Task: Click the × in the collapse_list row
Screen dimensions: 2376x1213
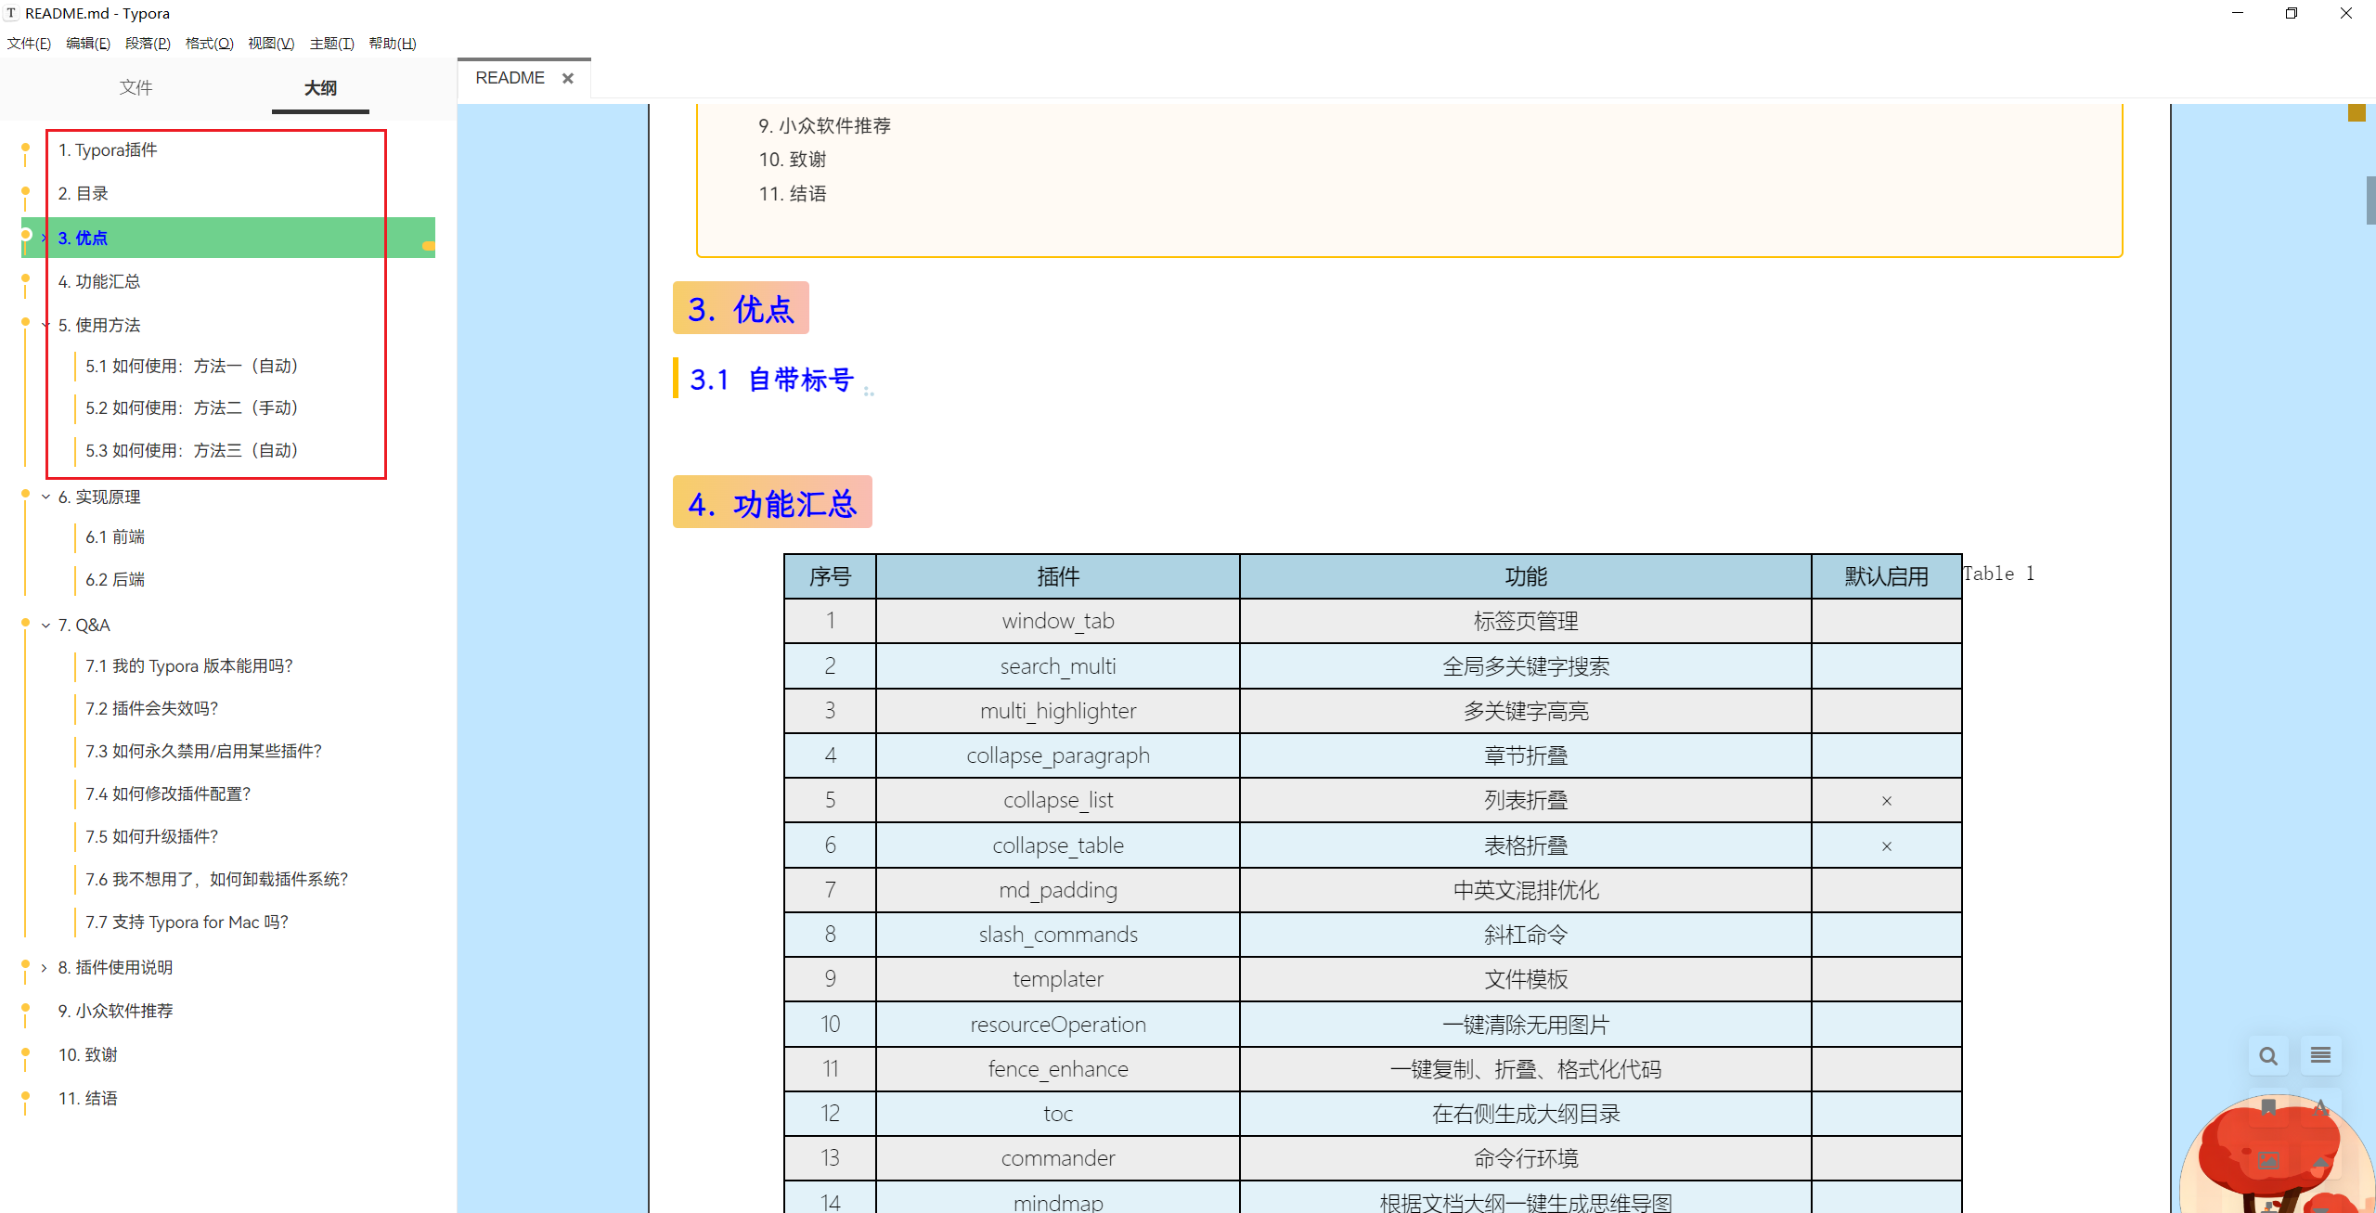Action: pos(1886,801)
